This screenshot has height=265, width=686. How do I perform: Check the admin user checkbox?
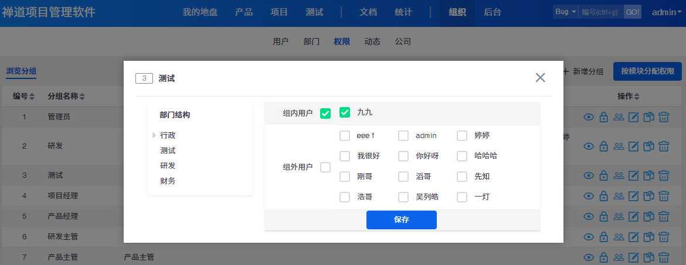point(403,136)
